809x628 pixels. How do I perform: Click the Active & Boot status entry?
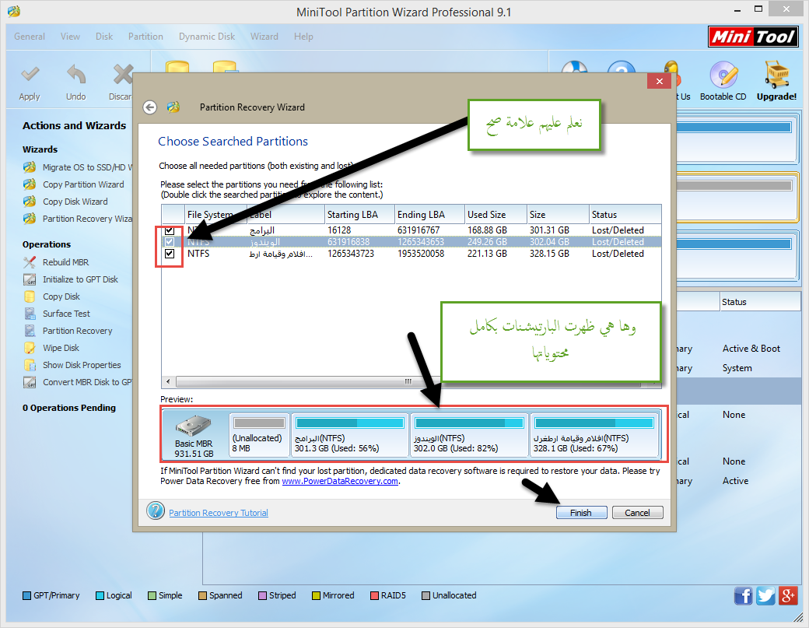751,349
